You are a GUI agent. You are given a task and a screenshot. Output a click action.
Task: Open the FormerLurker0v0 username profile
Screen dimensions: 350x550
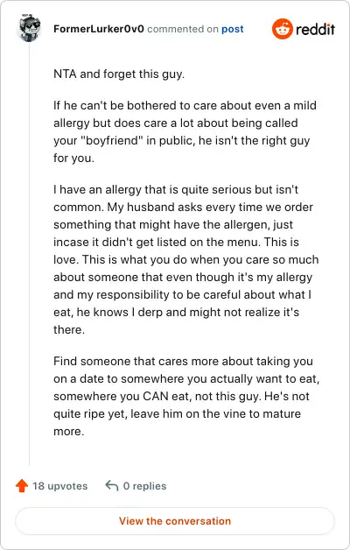tap(99, 29)
